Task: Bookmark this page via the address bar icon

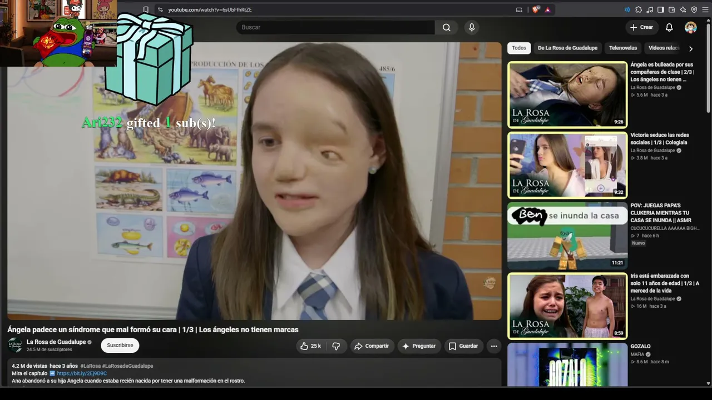Action: (146, 9)
